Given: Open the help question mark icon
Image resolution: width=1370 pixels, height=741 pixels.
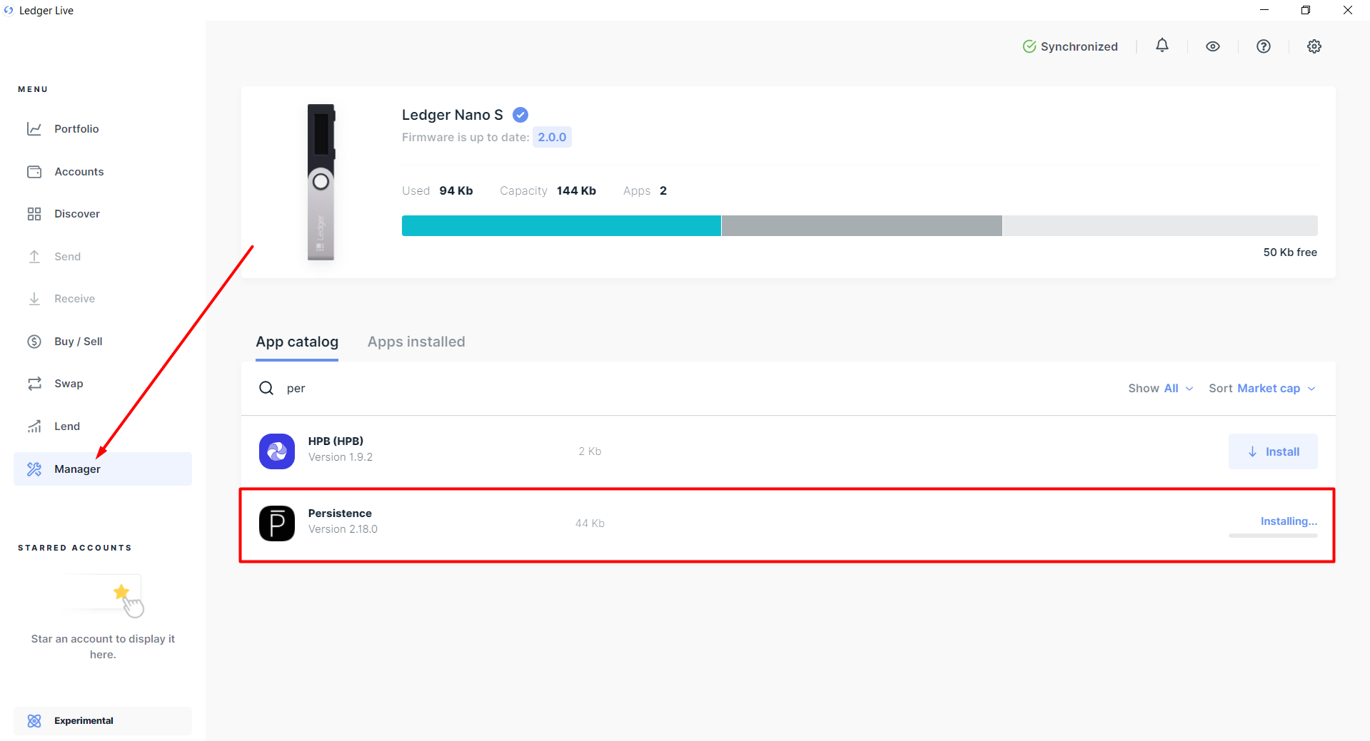Looking at the screenshot, I should 1264,46.
